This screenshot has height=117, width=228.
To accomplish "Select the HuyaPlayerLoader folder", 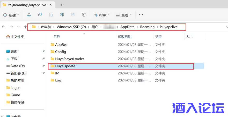I will [x=69, y=59].
